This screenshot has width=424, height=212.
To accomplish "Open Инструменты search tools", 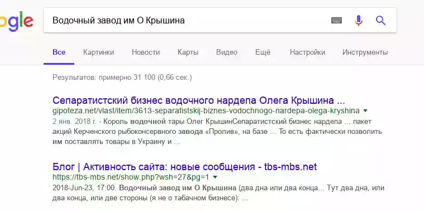I will (365, 52).
